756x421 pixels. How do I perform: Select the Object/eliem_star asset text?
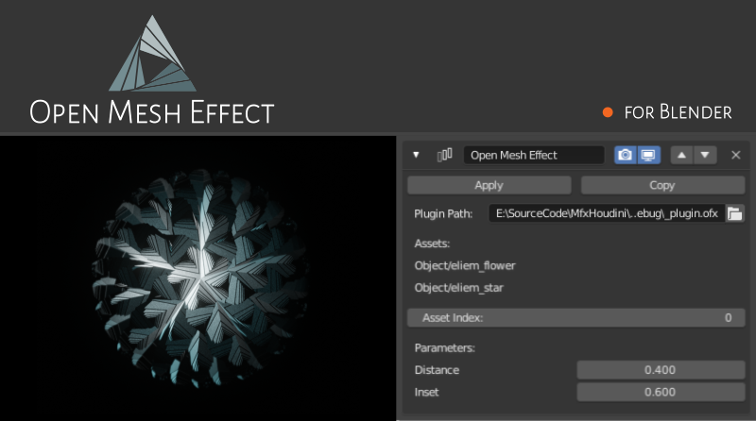(x=458, y=288)
